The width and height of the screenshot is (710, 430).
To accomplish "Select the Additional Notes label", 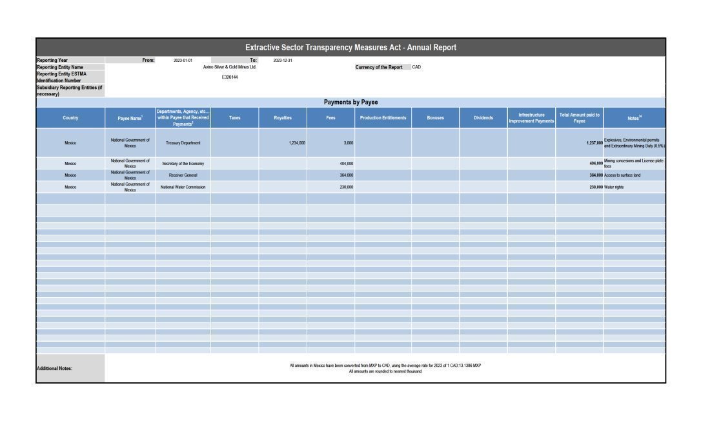I will coord(55,369).
